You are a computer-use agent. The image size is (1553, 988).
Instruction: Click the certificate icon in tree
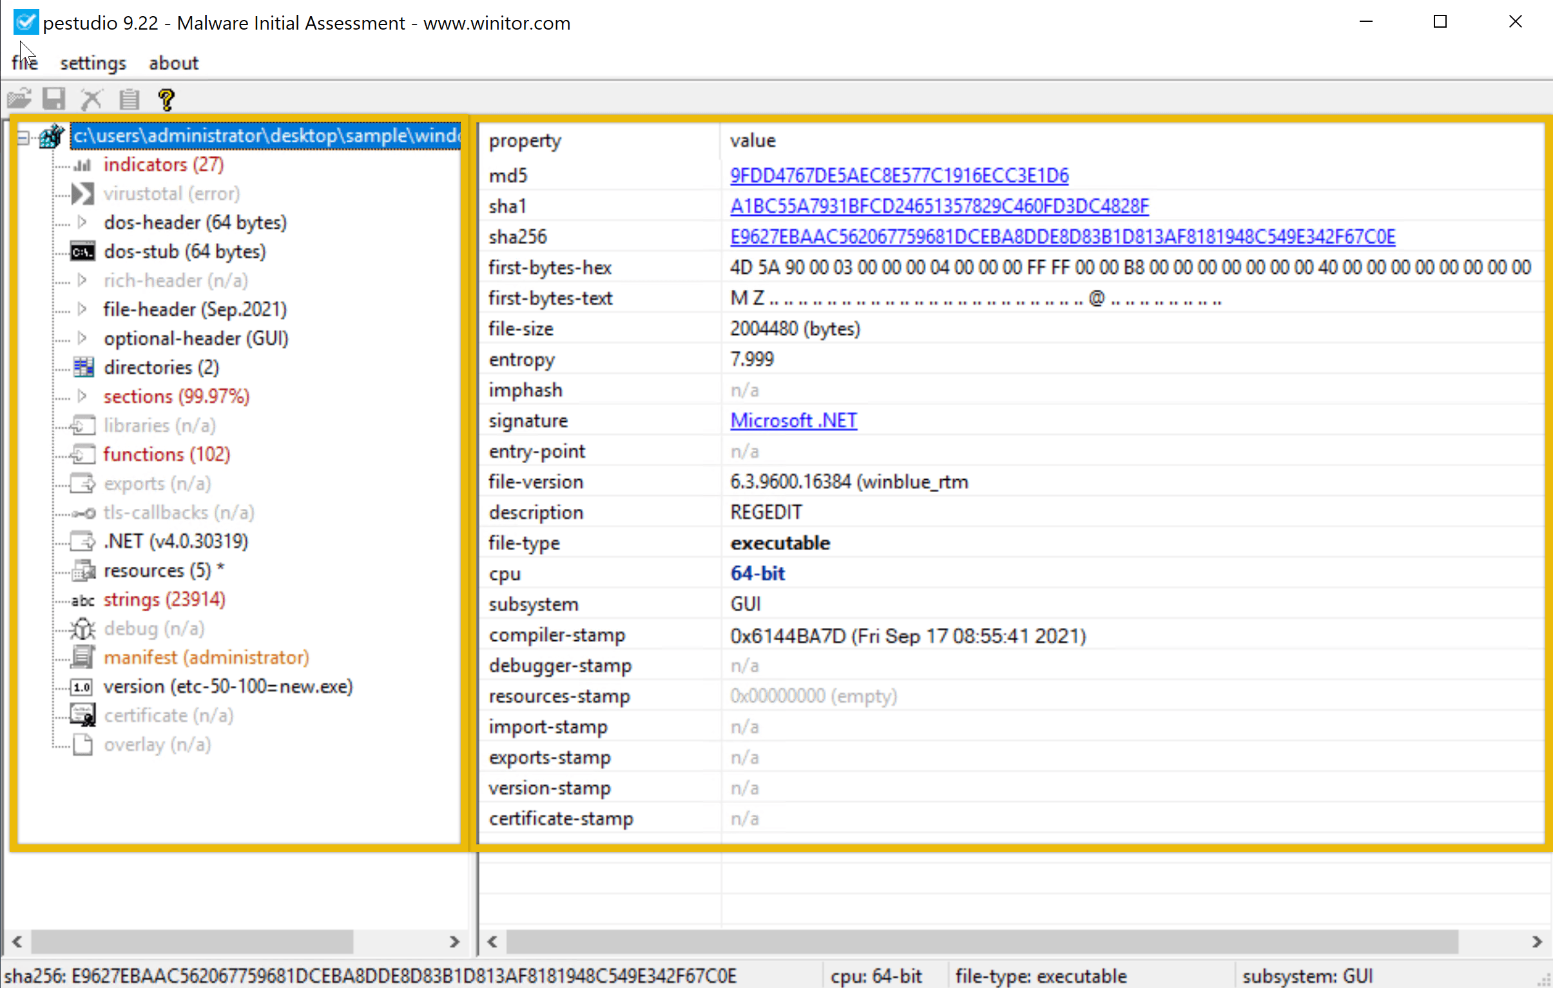82,716
